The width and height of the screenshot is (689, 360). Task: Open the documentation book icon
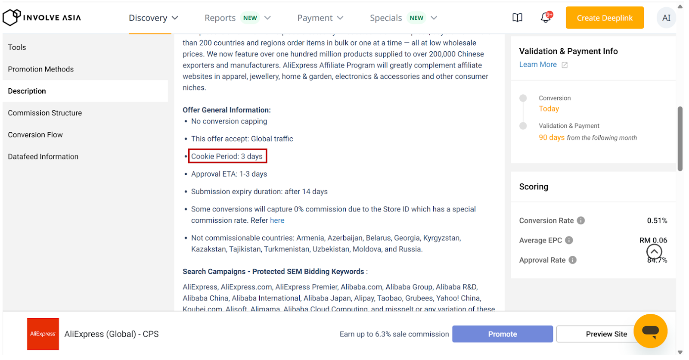[x=517, y=18]
